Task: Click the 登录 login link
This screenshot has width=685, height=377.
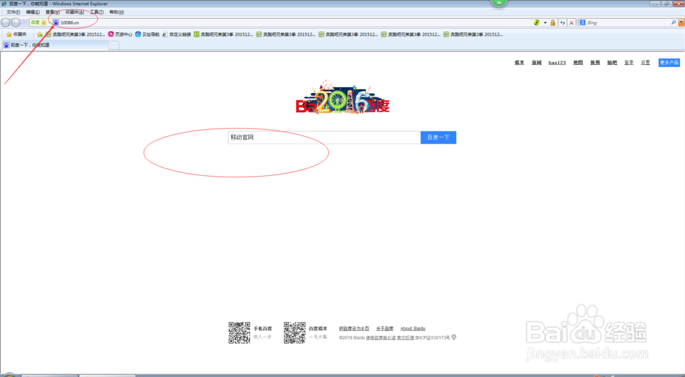Action: 629,63
